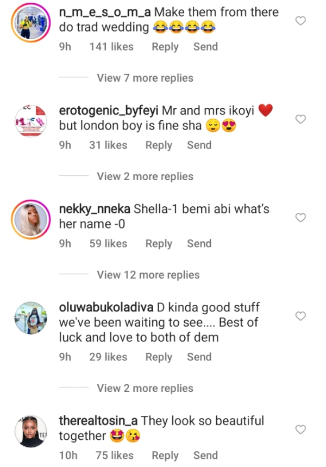Open nekky_nneka username link

tap(95, 209)
